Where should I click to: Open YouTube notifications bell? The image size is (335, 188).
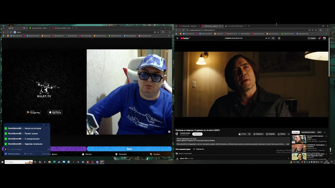(x=320, y=38)
